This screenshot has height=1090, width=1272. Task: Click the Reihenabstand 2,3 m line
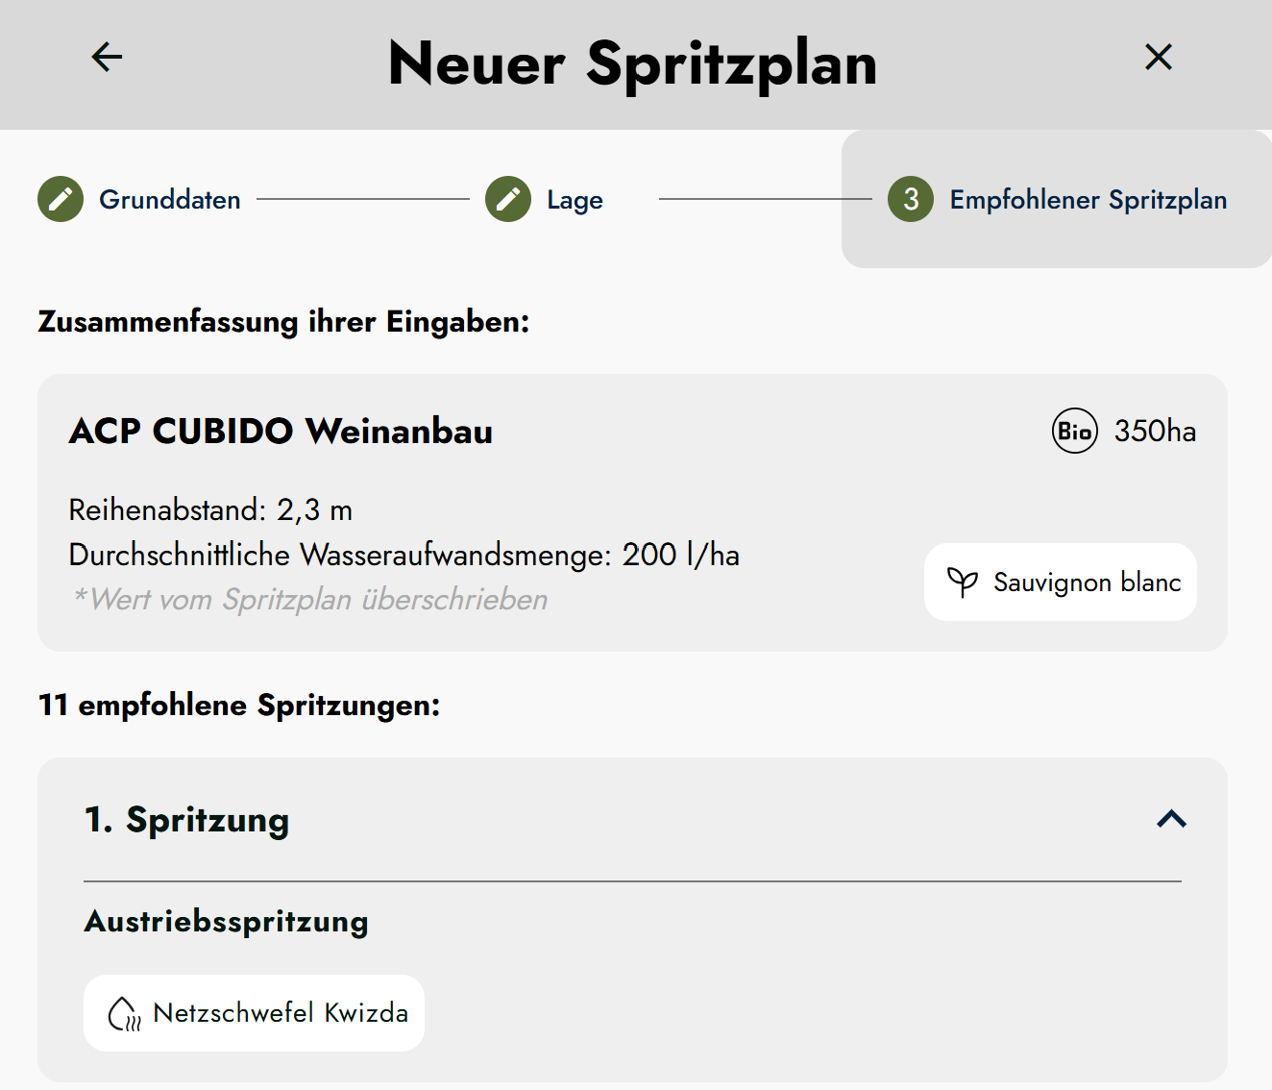[210, 509]
